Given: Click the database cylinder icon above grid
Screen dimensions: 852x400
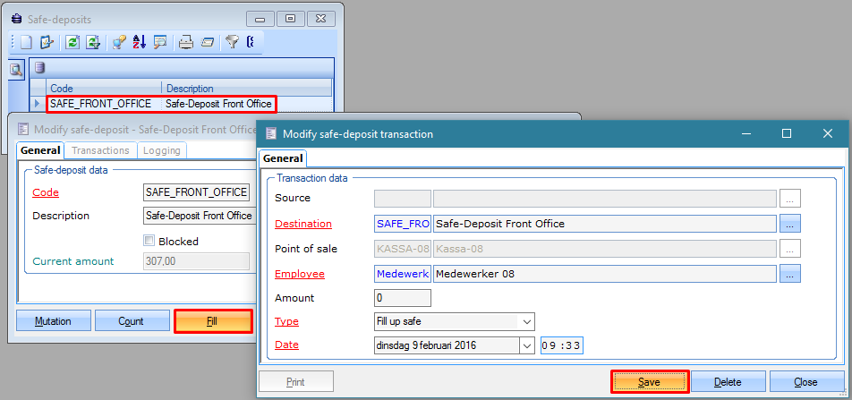Looking at the screenshot, I should pyautogui.click(x=39, y=67).
